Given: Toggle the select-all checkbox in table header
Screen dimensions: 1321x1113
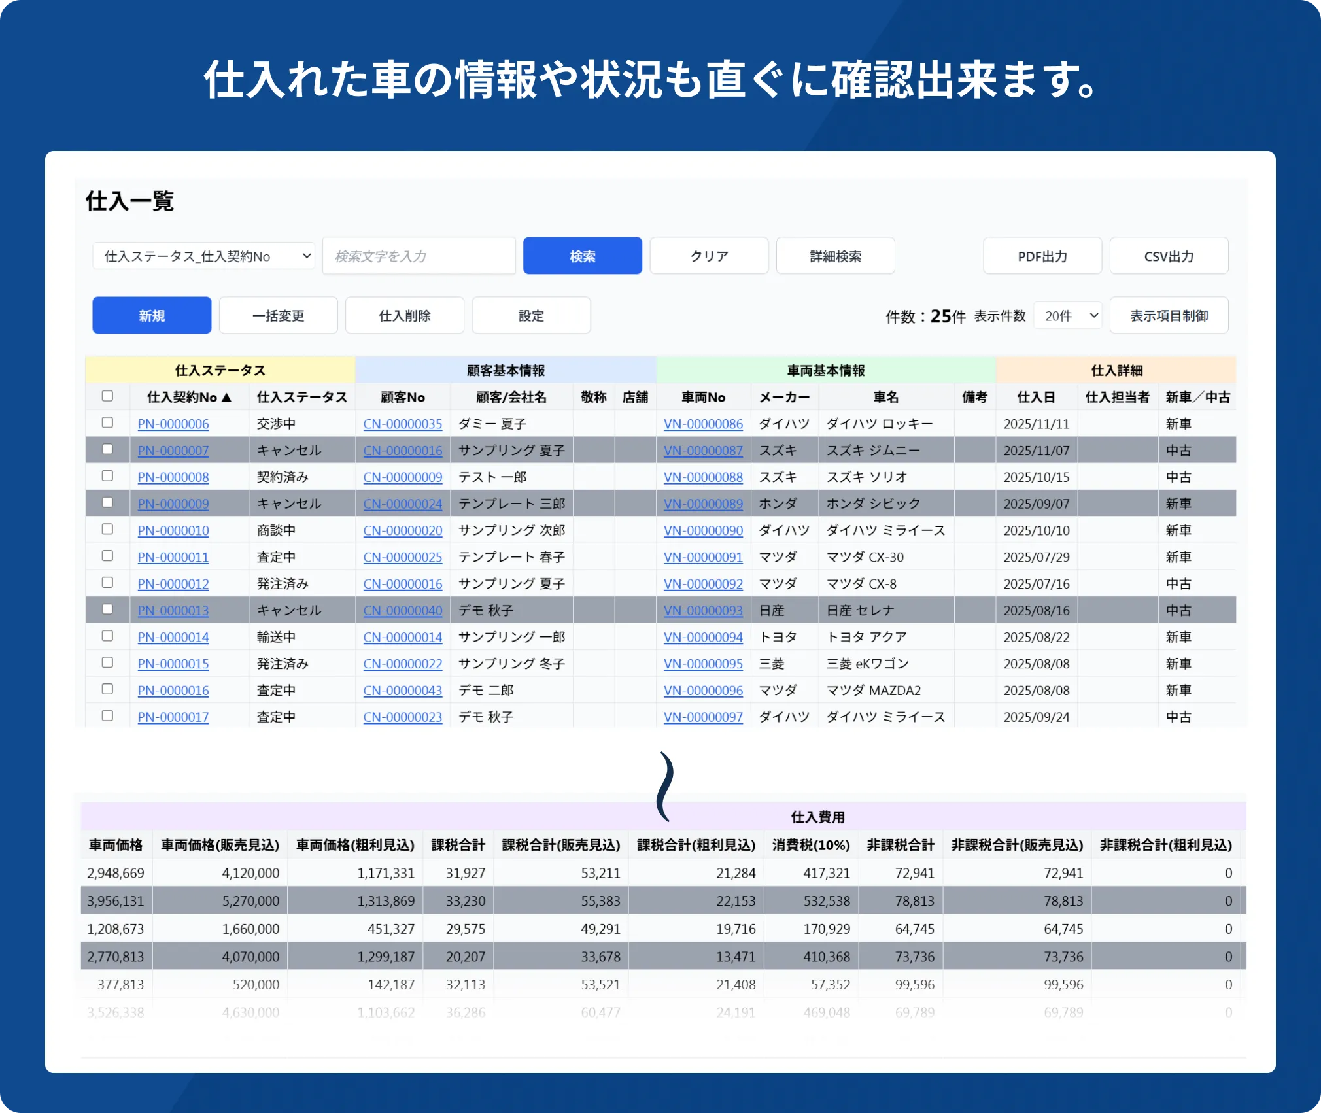Looking at the screenshot, I should point(107,396).
